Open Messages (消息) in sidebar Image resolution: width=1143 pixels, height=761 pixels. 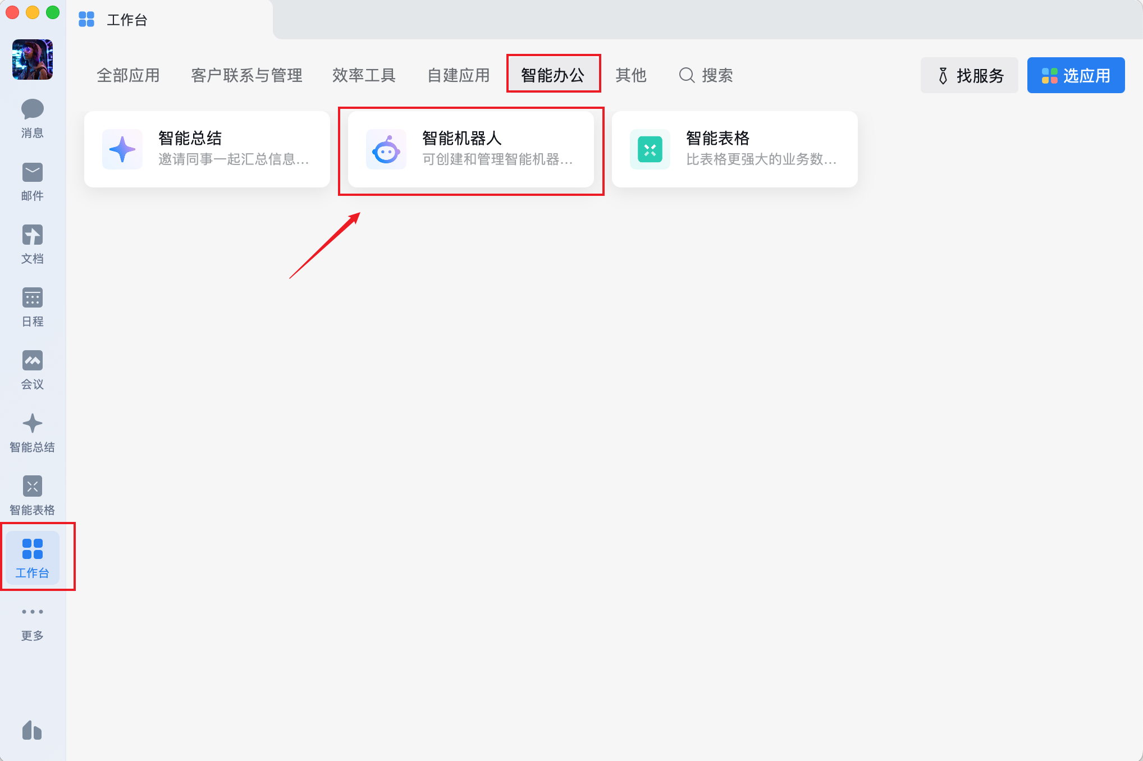(32, 118)
